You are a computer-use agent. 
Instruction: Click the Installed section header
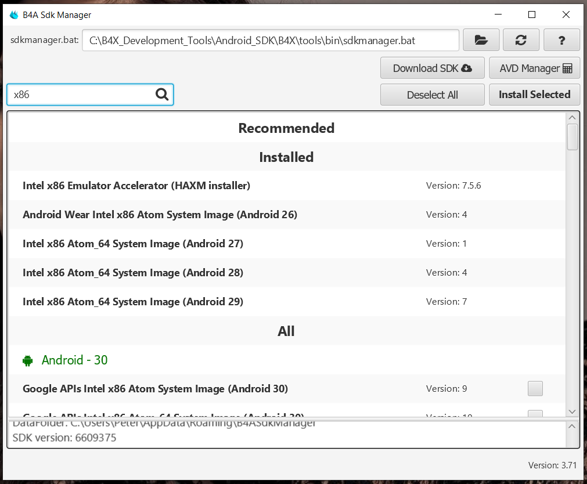click(286, 157)
